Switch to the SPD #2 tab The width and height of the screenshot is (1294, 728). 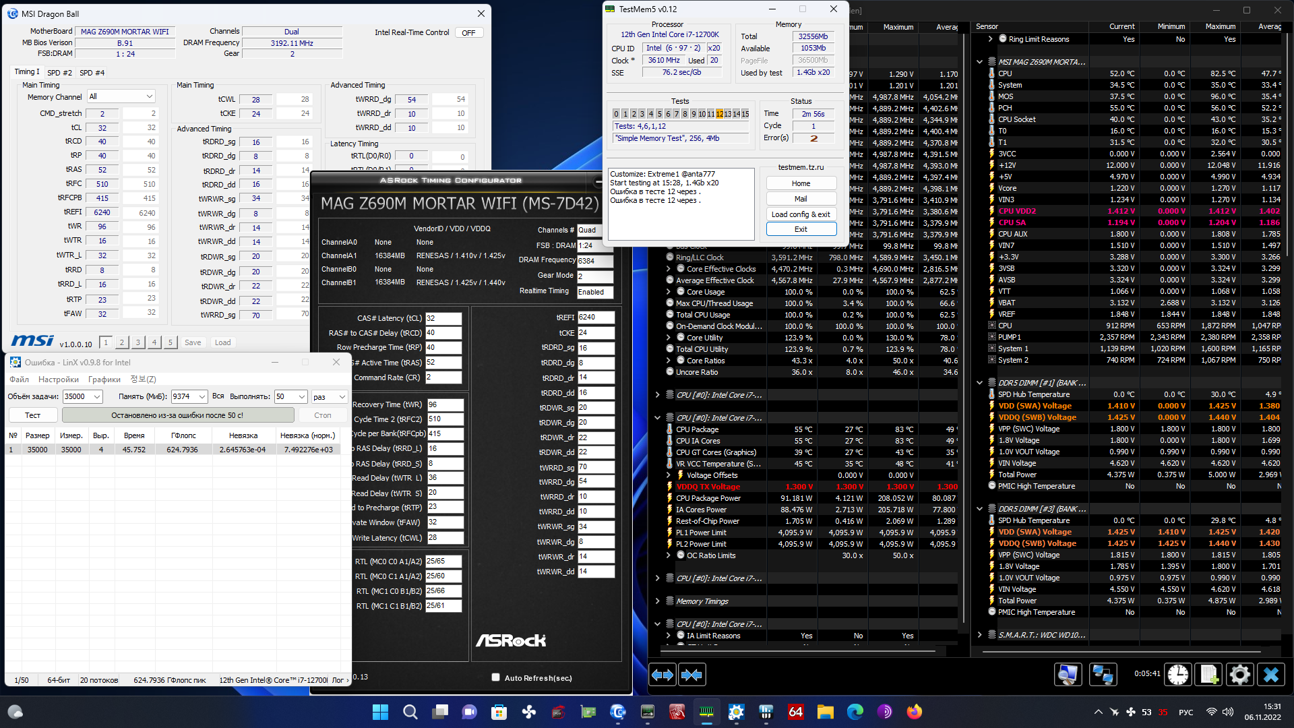(x=59, y=72)
